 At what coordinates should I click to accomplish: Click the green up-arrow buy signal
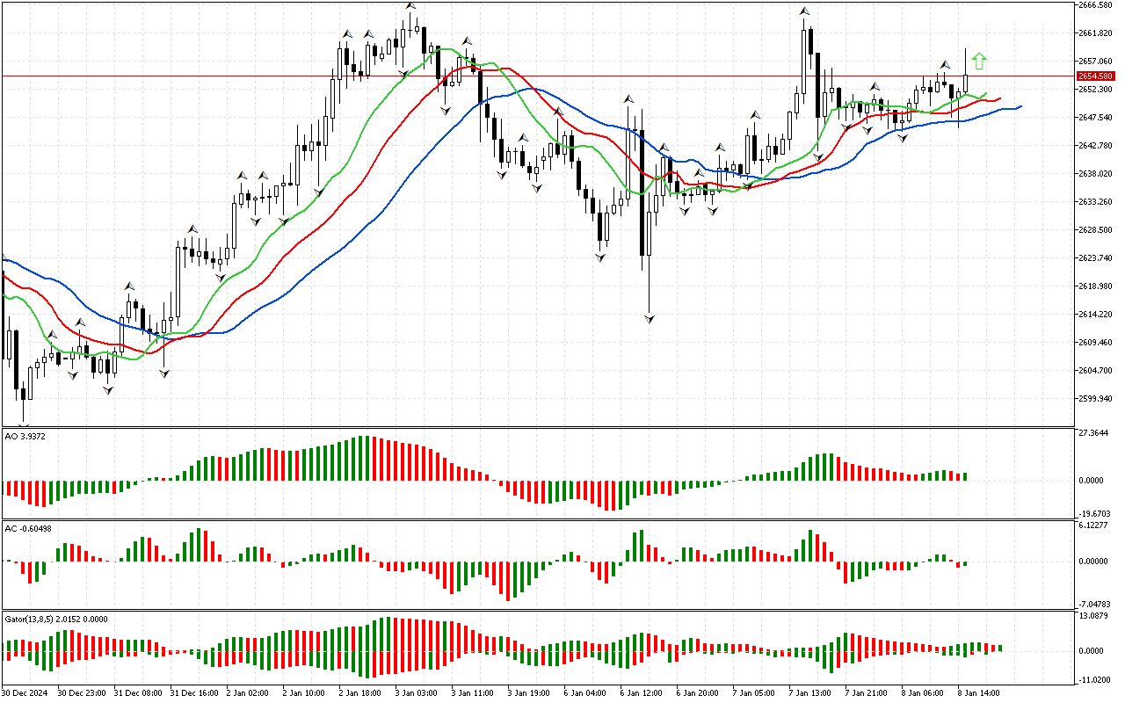[x=979, y=62]
